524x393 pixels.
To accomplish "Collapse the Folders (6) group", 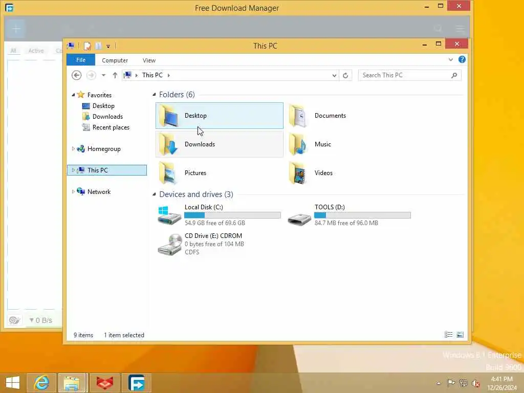I will tap(154, 95).
